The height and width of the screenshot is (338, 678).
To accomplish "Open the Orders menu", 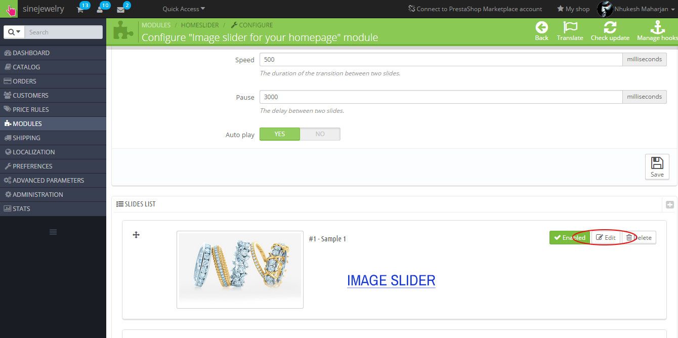I will coord(53,81).
